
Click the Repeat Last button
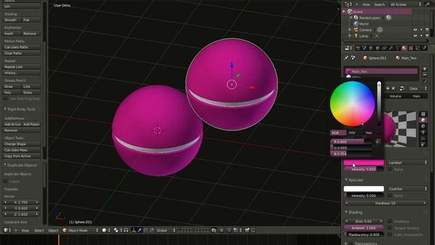point(22,67)
